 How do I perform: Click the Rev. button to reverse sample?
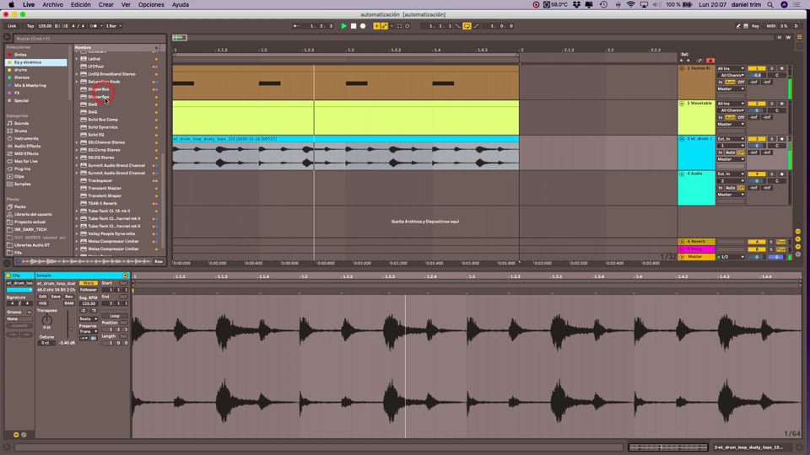pyautogui.click(x=68, y=297)
